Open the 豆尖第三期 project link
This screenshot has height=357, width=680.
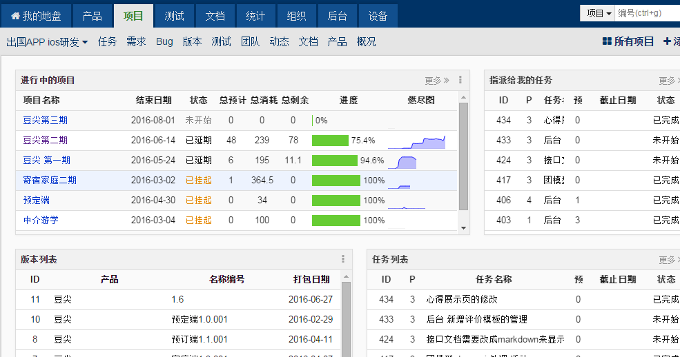coord(46,121)
